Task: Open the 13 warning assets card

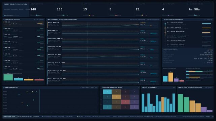Action: (95, 9)
